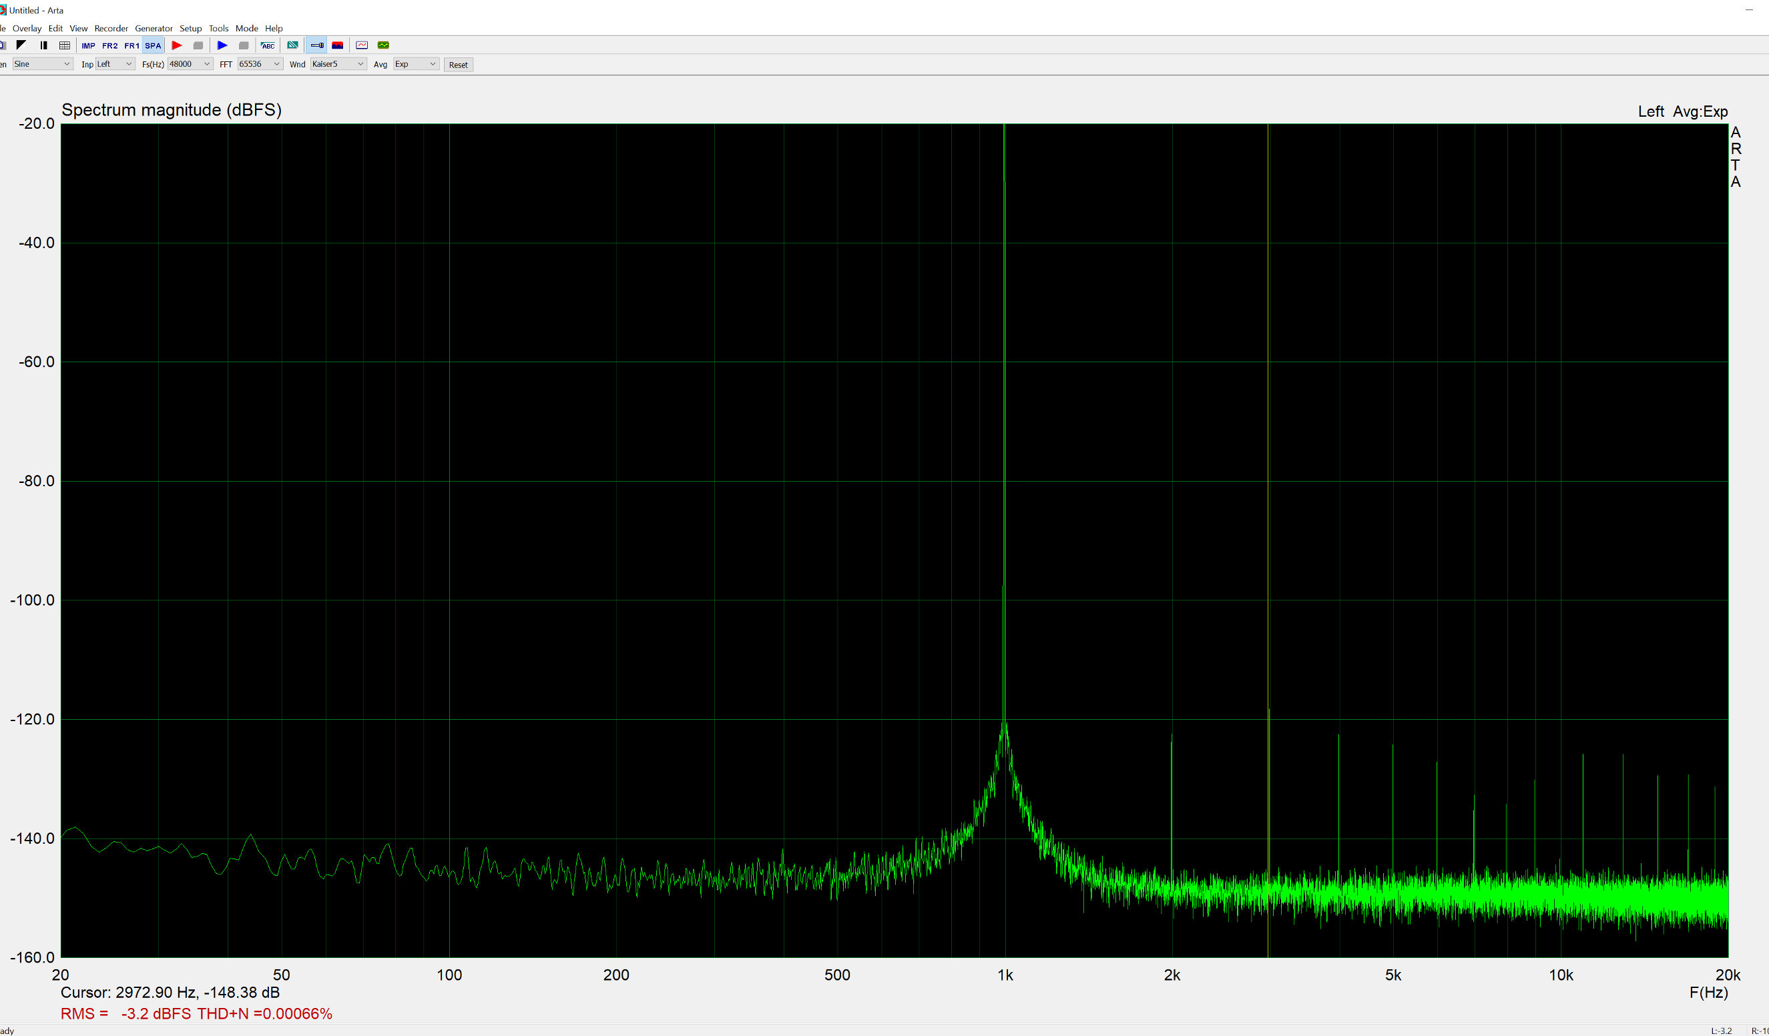The height and width of the screenshot is (1036, 1769).
Task: Open the green oscilloscope signal icon
Action: click(x=383, y=45)
